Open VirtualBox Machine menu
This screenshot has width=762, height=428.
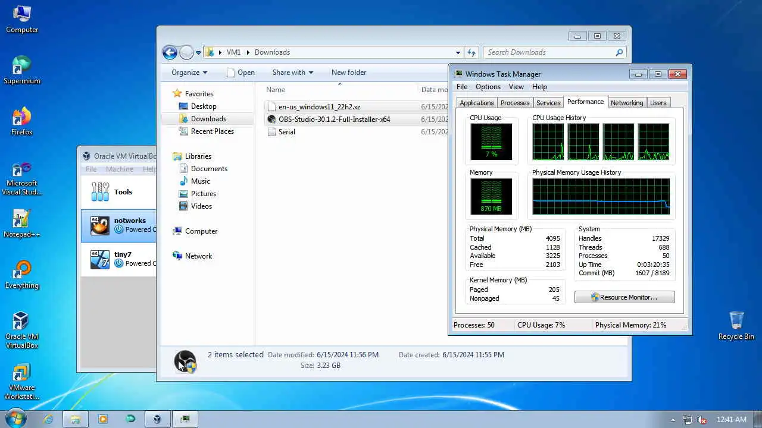click(x=120, y=169)
